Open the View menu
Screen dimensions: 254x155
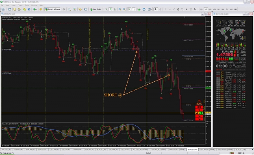click(7, 5)
